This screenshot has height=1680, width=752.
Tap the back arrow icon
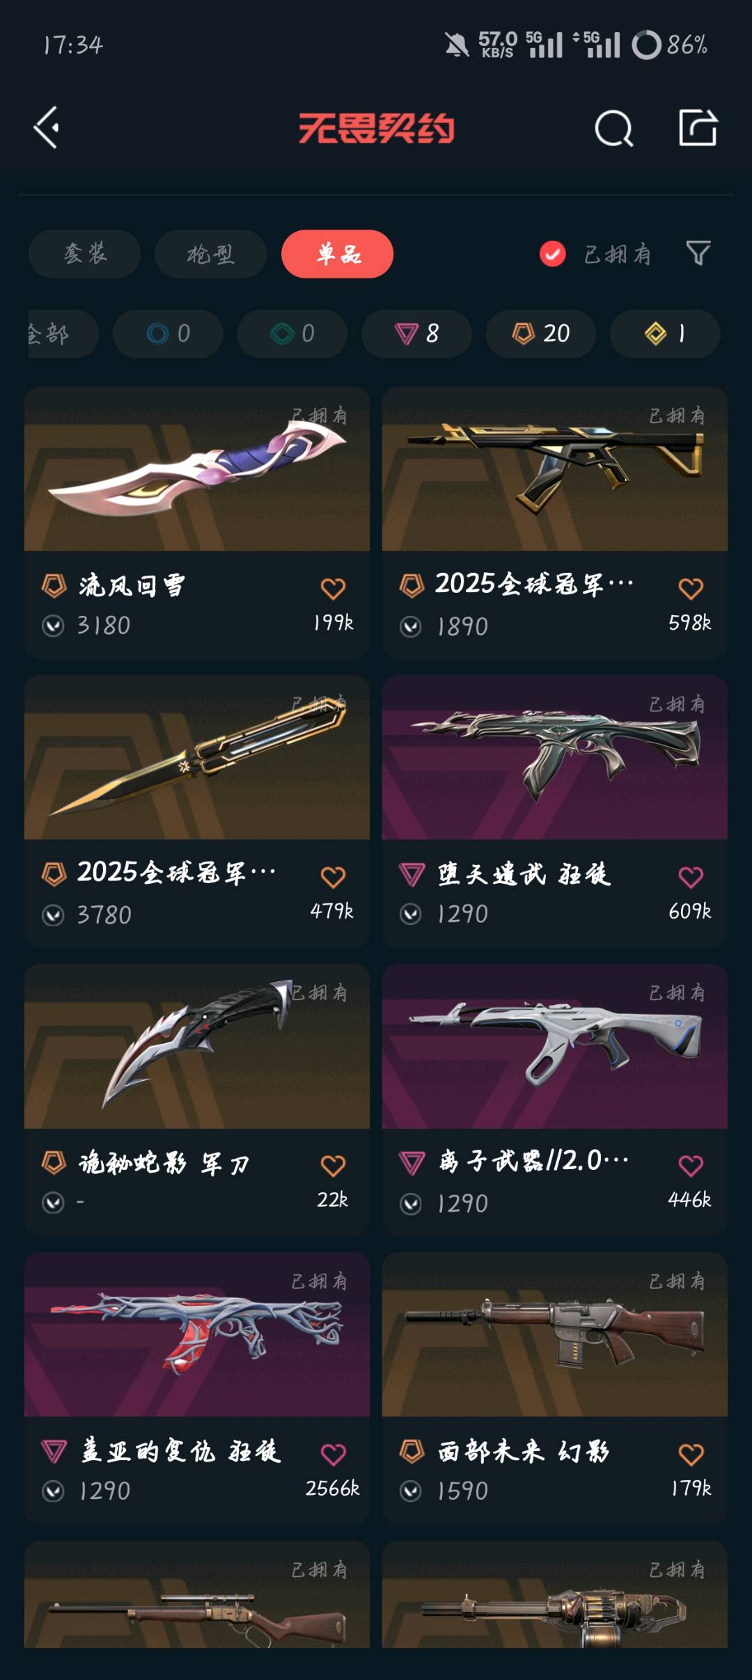point(47,128)
